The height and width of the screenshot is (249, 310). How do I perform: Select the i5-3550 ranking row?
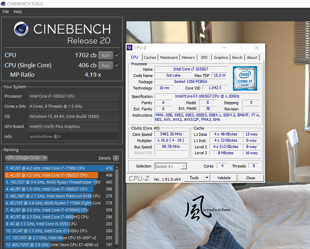coord(59,224)
